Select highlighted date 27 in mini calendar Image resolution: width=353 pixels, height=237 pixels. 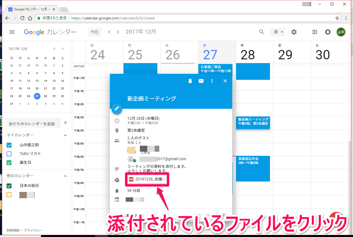(x=37, y=96)
